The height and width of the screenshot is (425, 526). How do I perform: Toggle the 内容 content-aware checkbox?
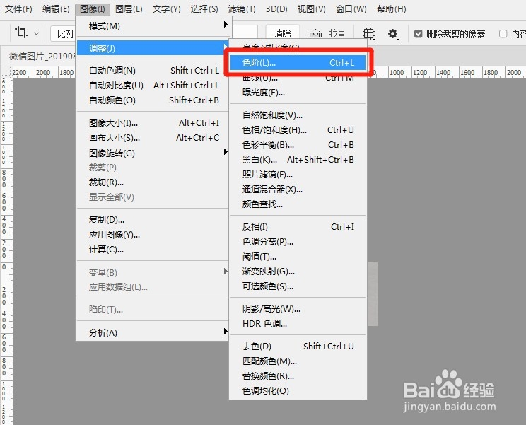point(503,33)
